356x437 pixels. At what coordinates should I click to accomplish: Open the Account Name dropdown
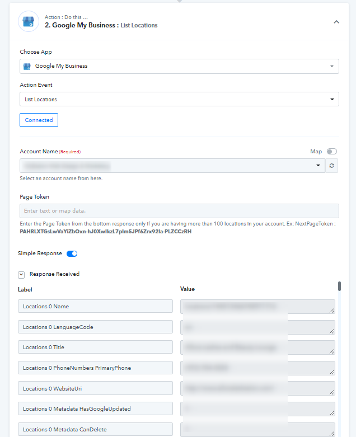172,166
